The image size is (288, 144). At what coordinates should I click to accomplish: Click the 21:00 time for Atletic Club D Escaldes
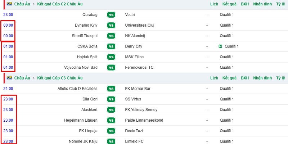click(8, 89)
